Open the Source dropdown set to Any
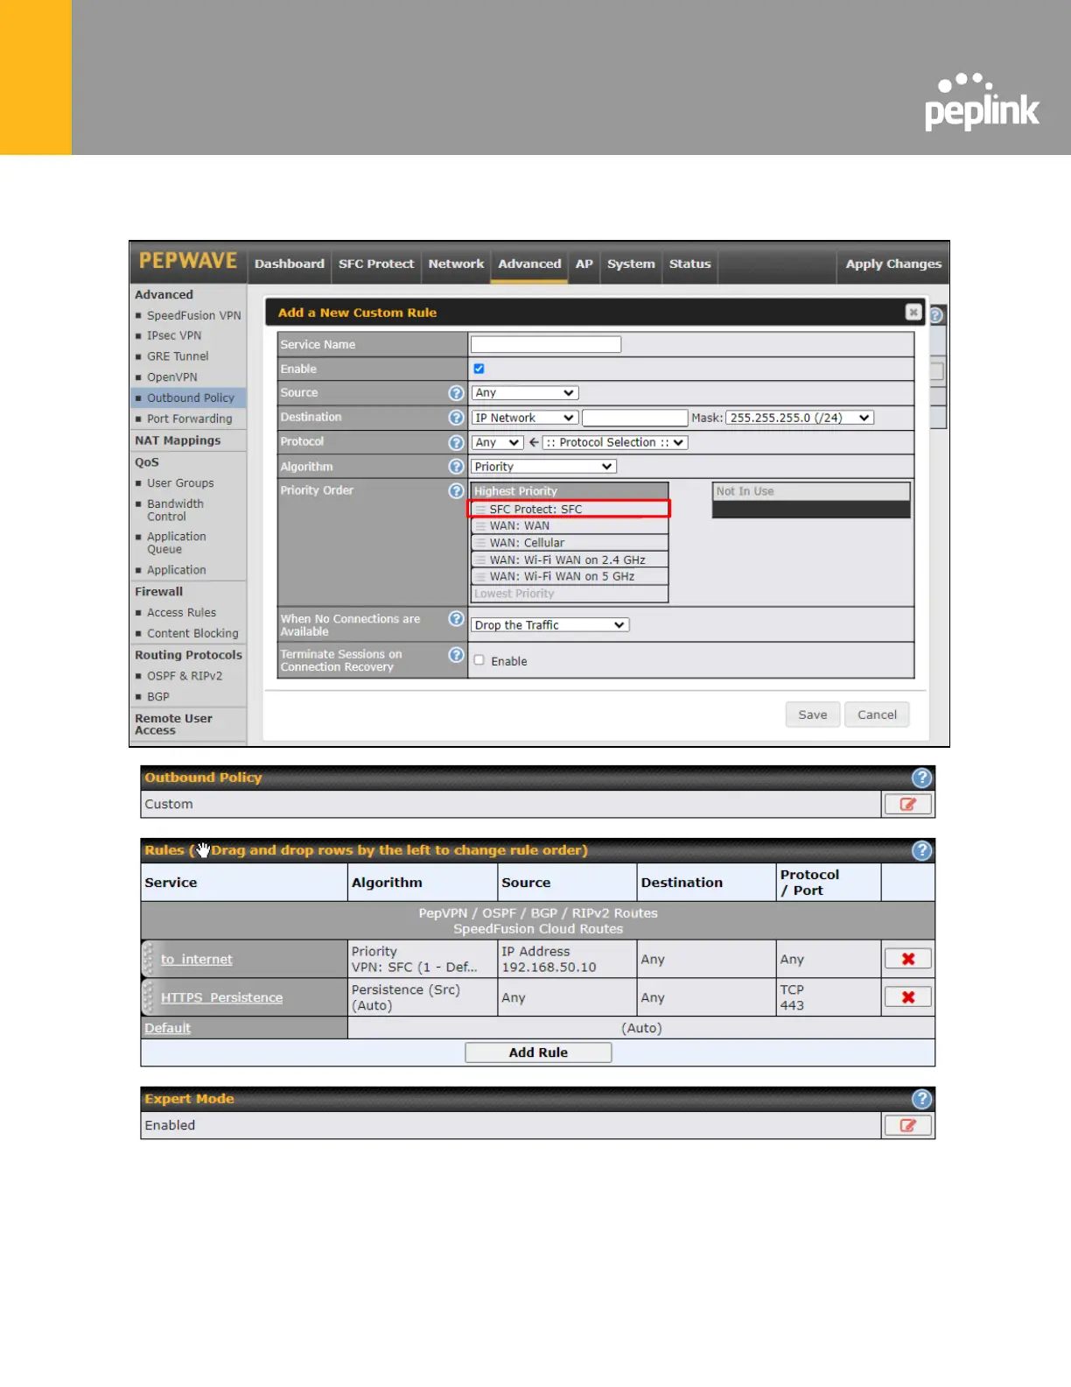 (x=525, y=393)
